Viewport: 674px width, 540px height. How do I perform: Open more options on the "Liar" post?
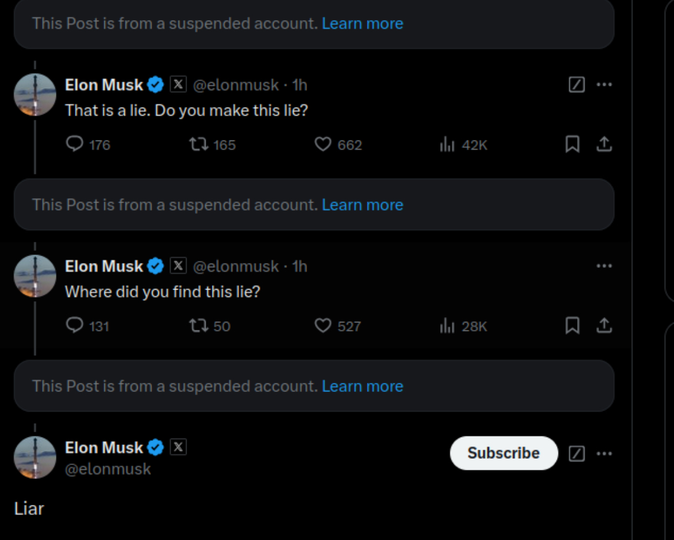(x=604, y=454)
